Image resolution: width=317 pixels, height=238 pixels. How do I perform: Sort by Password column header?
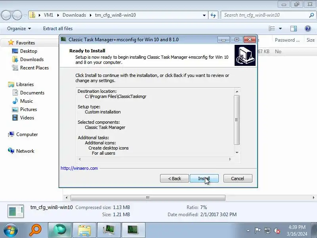click(x=287, y=40)
